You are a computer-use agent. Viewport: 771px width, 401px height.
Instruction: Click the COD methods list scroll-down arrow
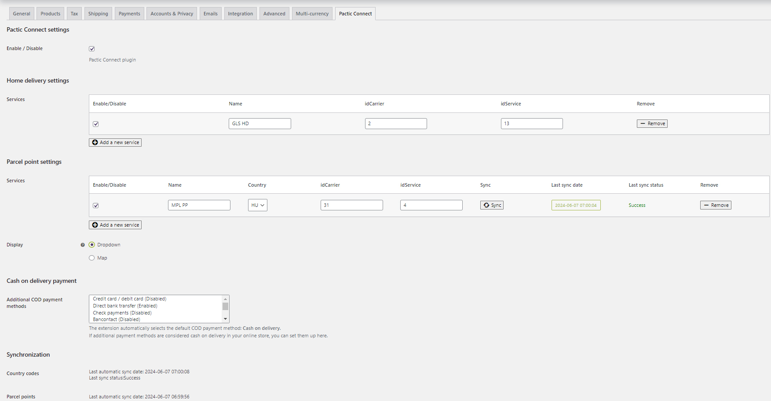(x=226, y=319)
